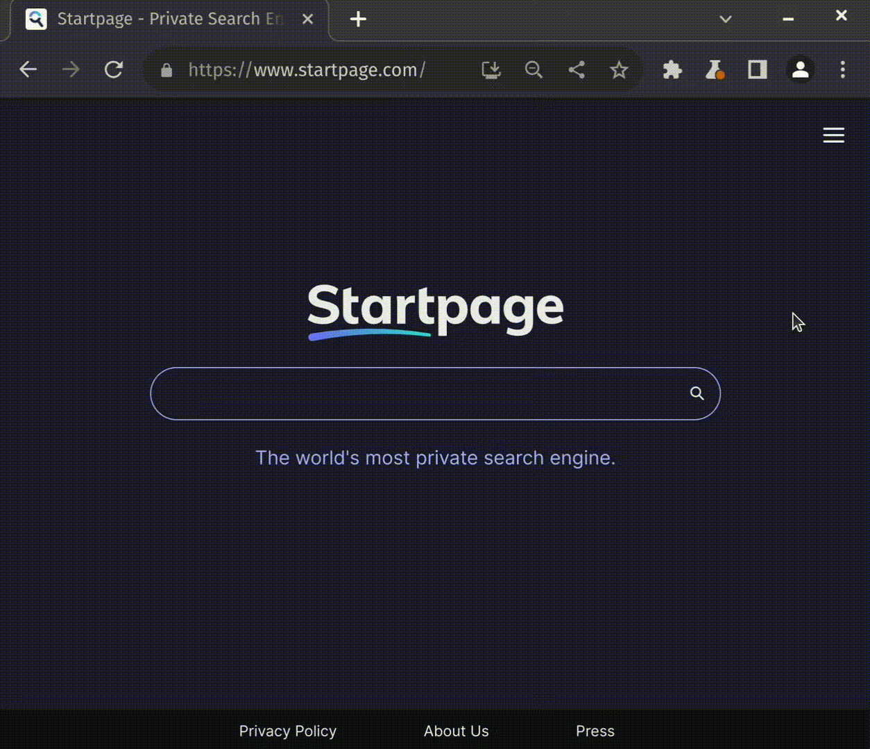Reload the Startpage page

pyautogui.click(x=114, y=69)
